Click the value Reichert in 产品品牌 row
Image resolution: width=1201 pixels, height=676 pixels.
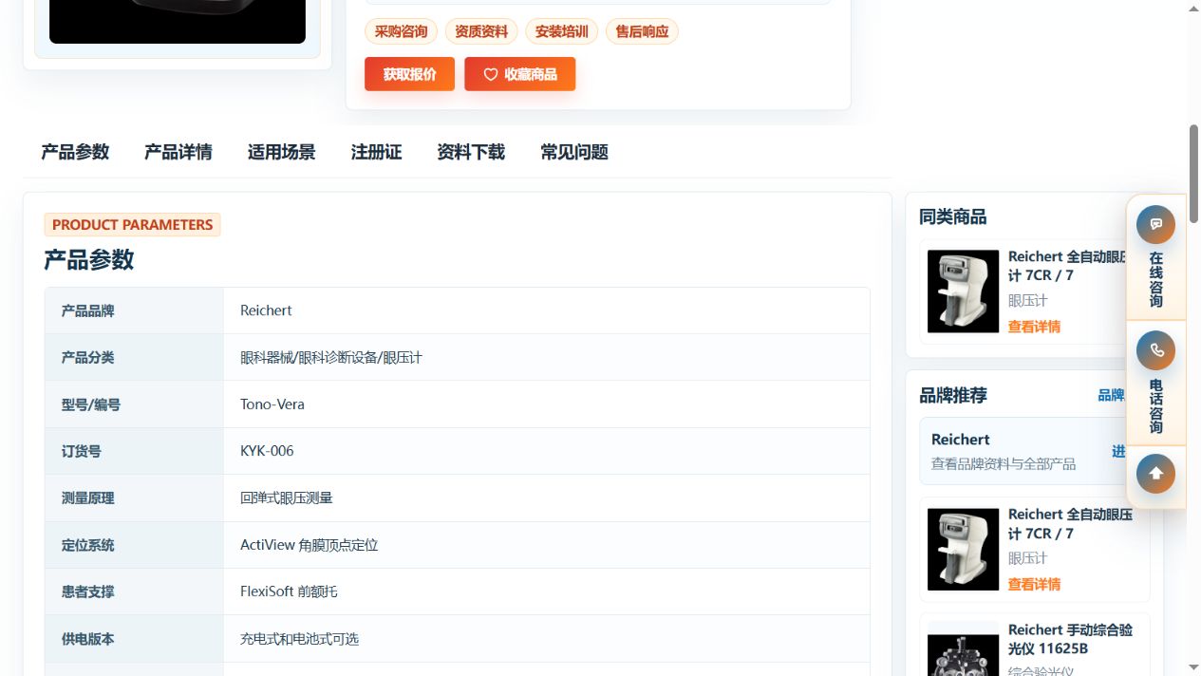[x=266, y=310]
